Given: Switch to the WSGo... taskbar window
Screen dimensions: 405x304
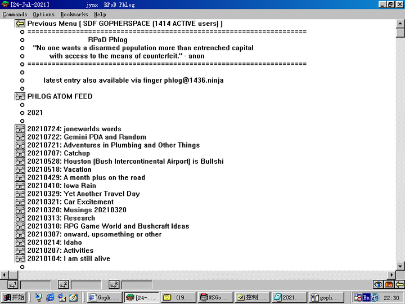Looking at the screenshot, I should 214,297.
